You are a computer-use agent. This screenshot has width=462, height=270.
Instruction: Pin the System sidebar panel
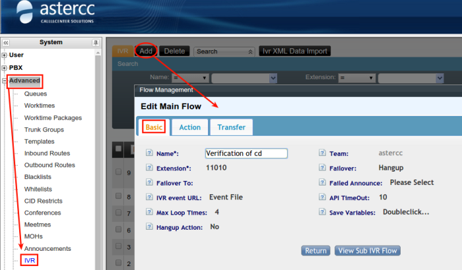click(x=95, y=42)
